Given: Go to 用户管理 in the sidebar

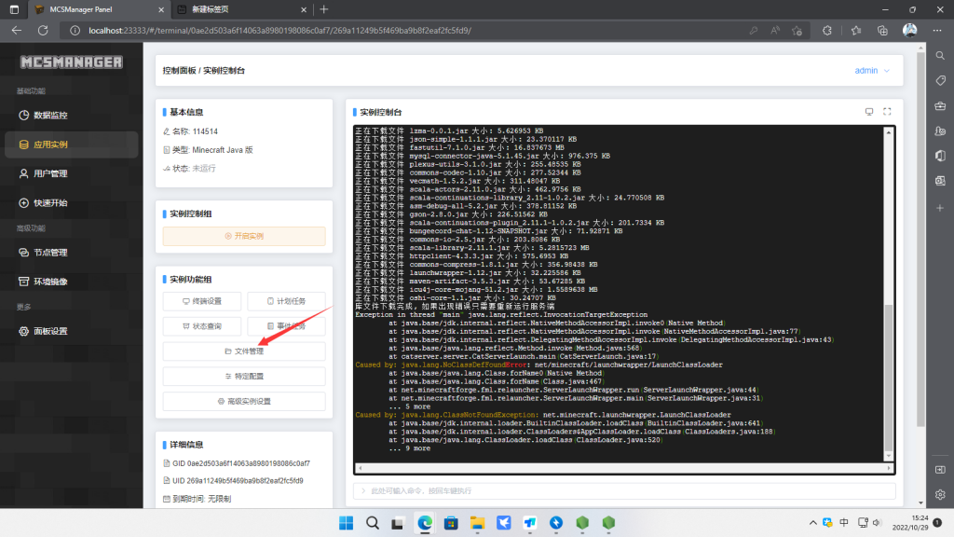Looking at the screenshot, I should click(x=50, y=173).
